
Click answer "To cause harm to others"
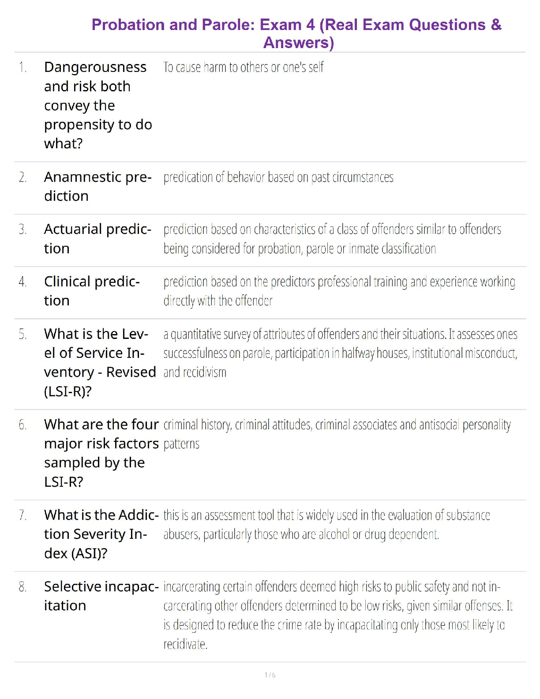[244, 67]
